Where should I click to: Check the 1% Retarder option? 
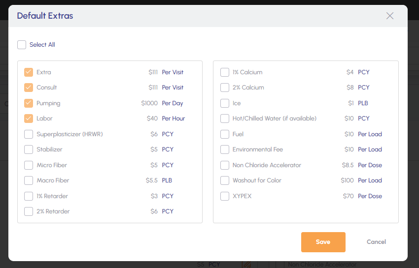(x=29, y=196)
